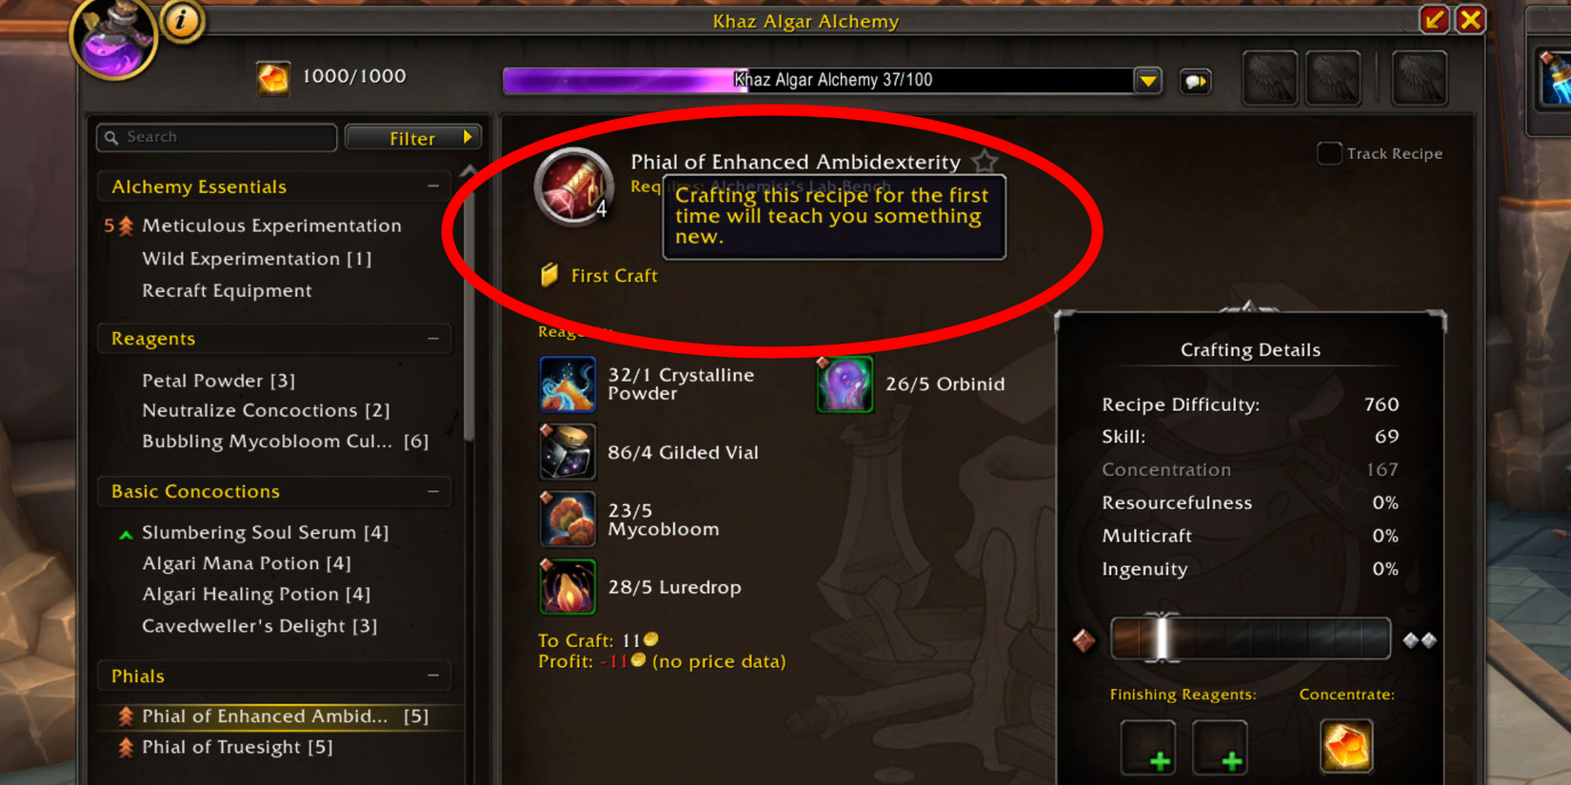Click the Mycobloom reagent icon

567,520
